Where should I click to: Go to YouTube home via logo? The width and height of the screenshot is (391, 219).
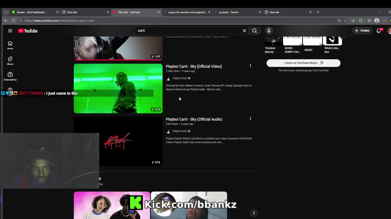coord(27,31)
